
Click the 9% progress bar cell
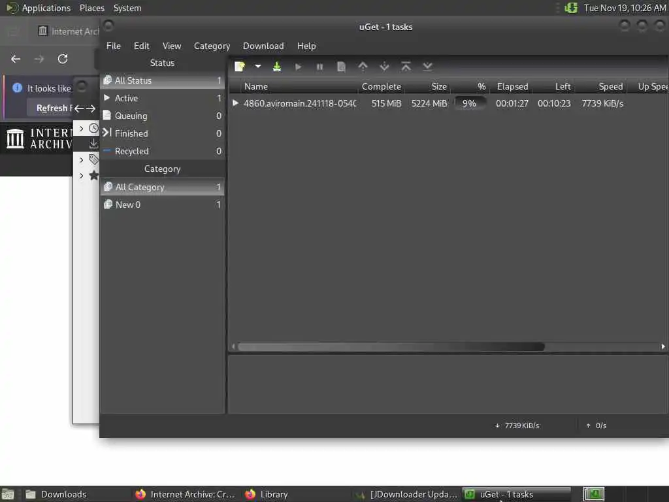pyautogui.click(x=469, y=103)
